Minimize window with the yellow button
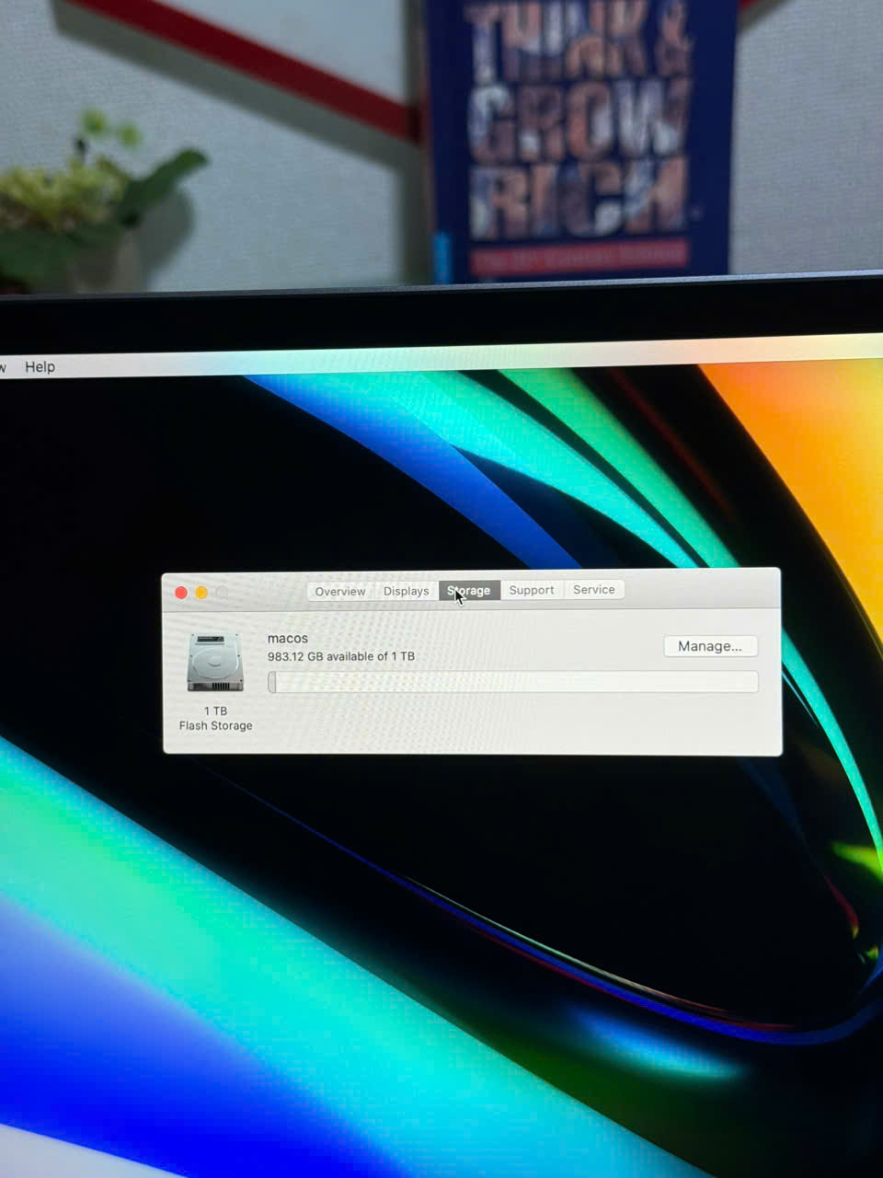This screenshot has width=883, height=1178. click(x=201, y=593)
